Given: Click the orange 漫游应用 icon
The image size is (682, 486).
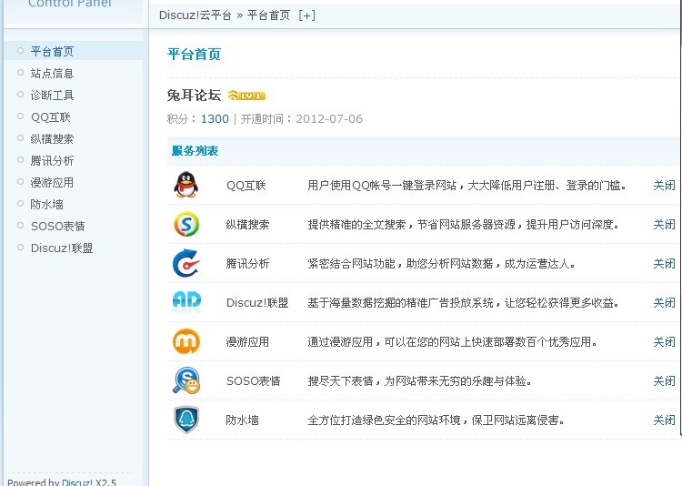Looking at the screenshot, I should click(186, 341).
